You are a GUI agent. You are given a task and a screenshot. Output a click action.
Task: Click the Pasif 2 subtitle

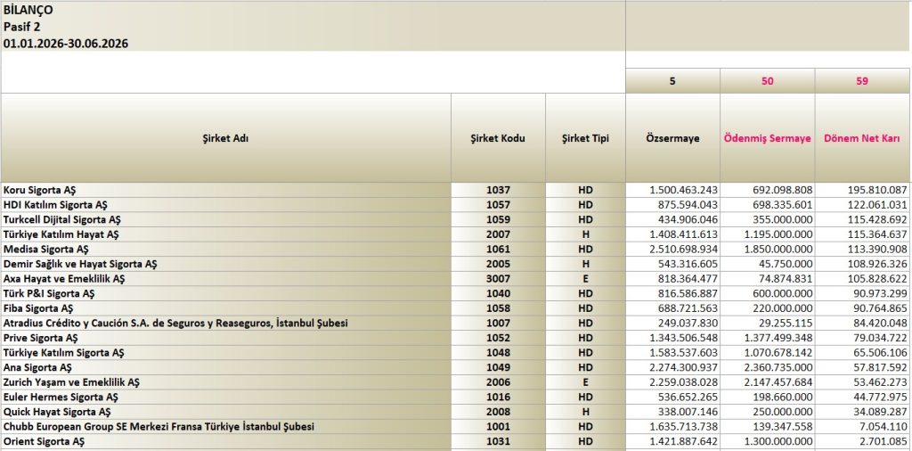[x=21, y=27]
